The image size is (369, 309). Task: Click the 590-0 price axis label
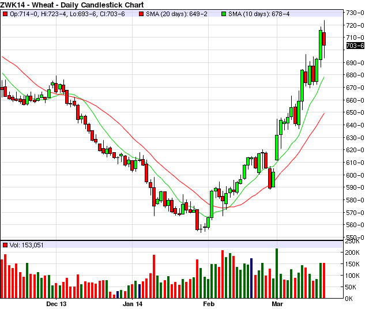355,187
